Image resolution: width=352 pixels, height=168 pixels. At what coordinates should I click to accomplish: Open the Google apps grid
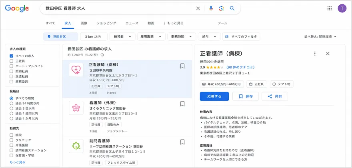click(x=329, y=8)
